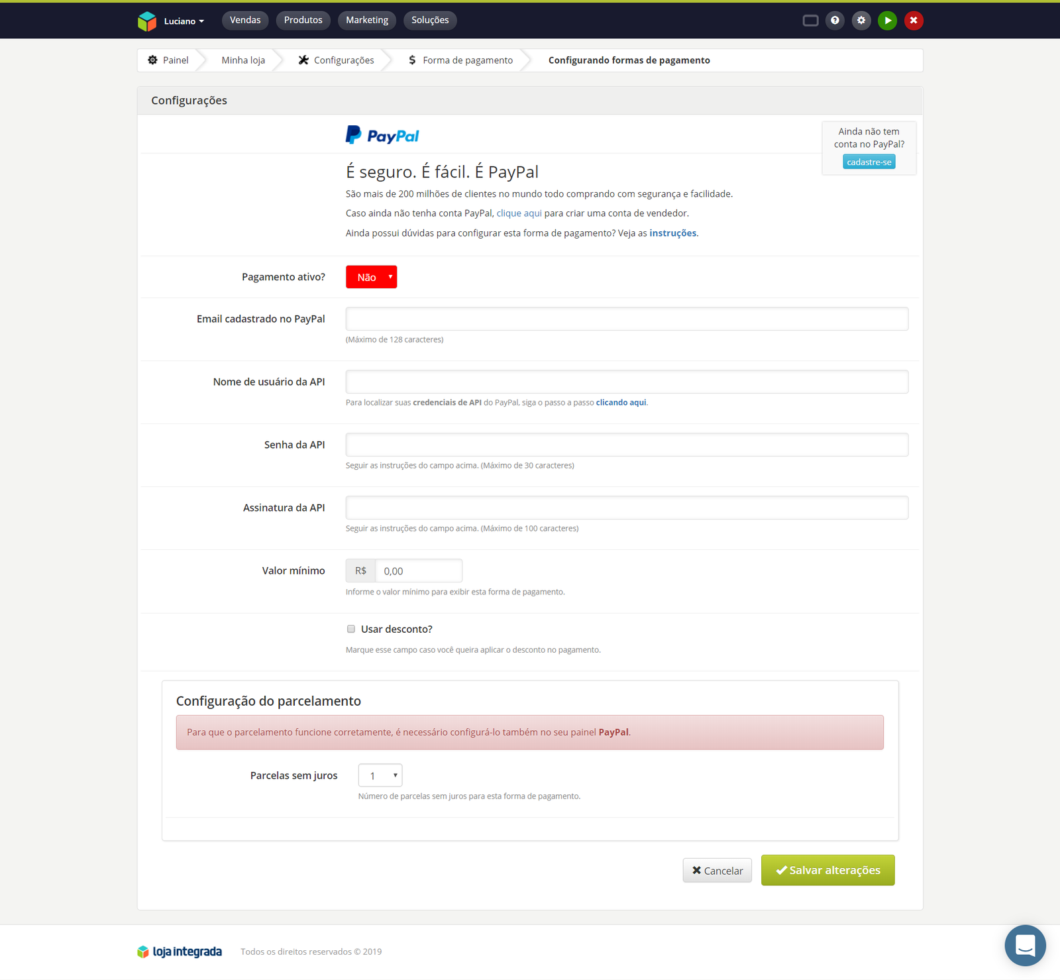The height and width of the screenshot is (980, 1060).
Task: Open the settings gear icon in header
Action: point(861,21)
